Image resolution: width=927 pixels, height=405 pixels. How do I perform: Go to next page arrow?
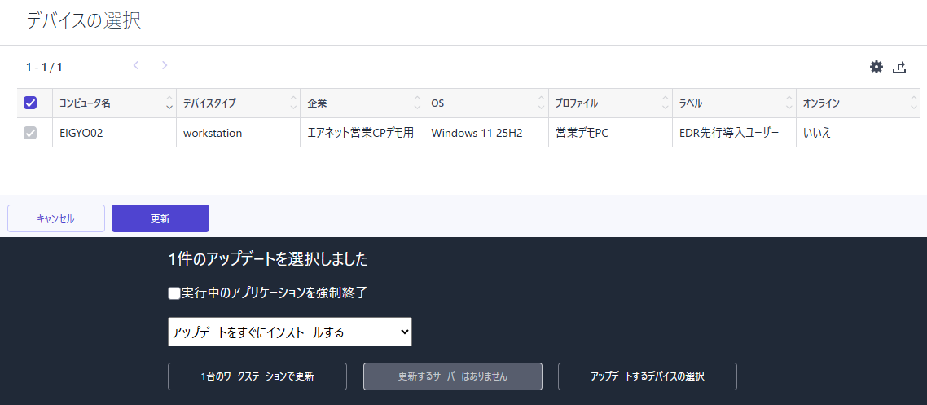click(165, 65)
